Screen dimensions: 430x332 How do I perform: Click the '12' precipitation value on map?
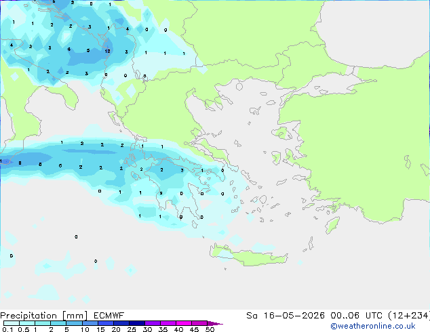107,51
